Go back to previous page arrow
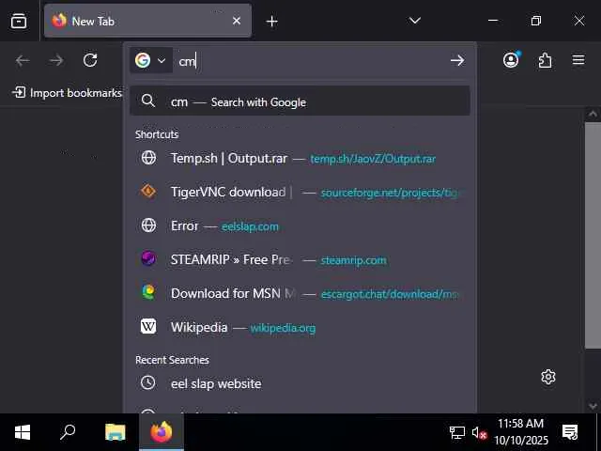The height and width of the screenshot is (451, 601). [x=23, y=60]
